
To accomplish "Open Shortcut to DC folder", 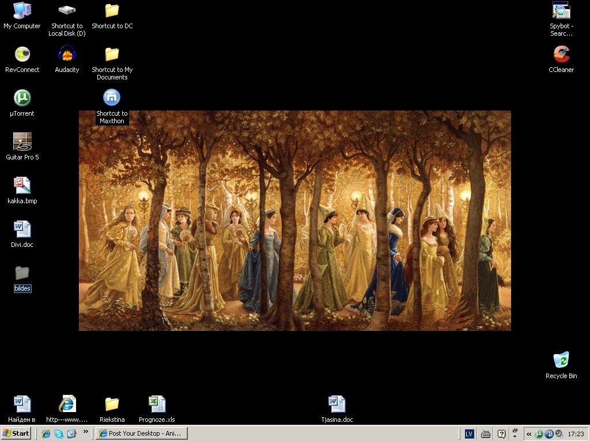I will tap(112, 15).
